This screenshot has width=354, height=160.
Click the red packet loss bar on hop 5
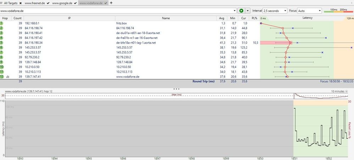pyautogui.click(x=276, y=42)
